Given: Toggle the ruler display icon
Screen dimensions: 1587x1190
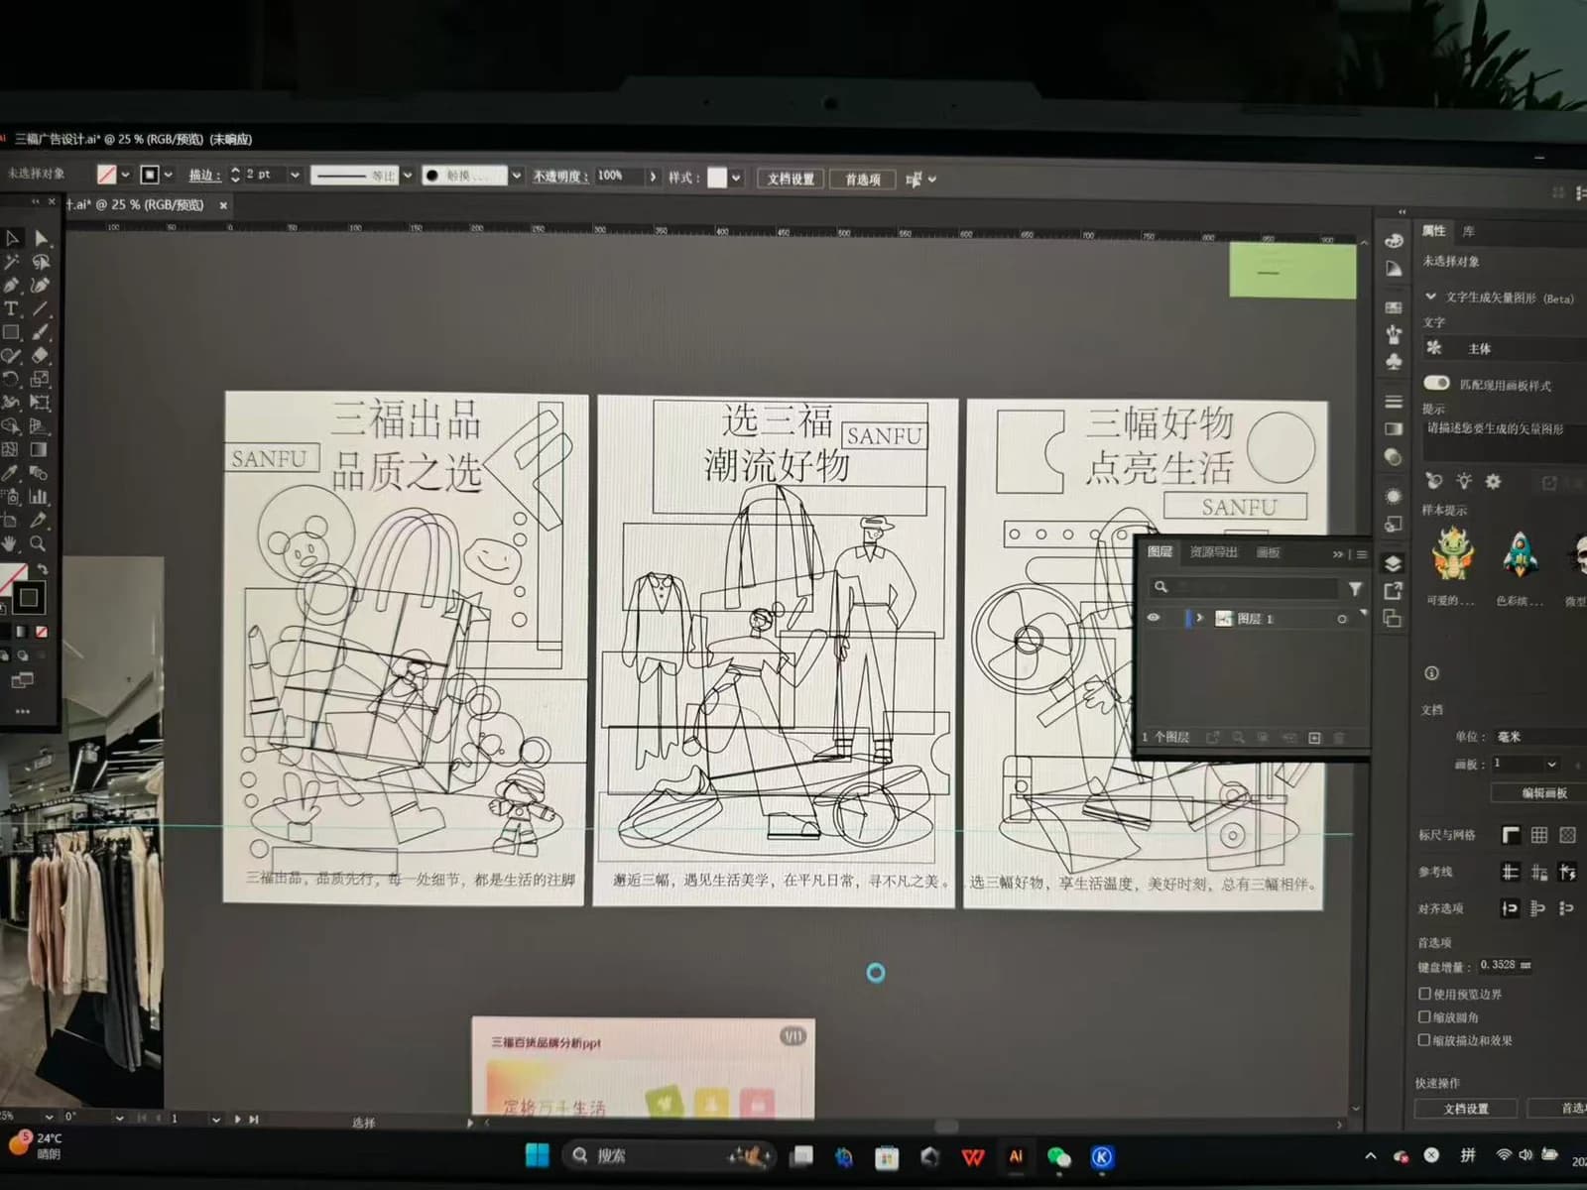Looking at the screenshot, I should (x=1511, y=835).
